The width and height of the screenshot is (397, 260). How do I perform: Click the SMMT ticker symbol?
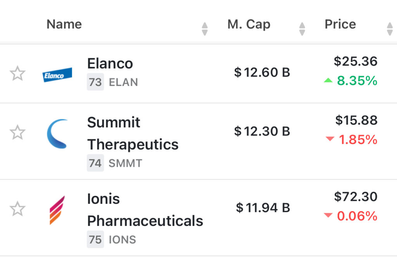(125, 163)
